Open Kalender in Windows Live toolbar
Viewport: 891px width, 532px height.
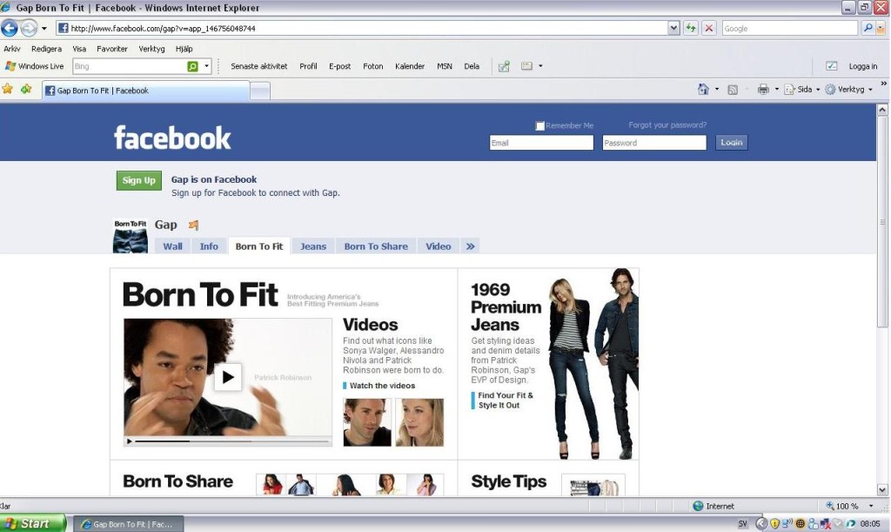tap(410, 66)
